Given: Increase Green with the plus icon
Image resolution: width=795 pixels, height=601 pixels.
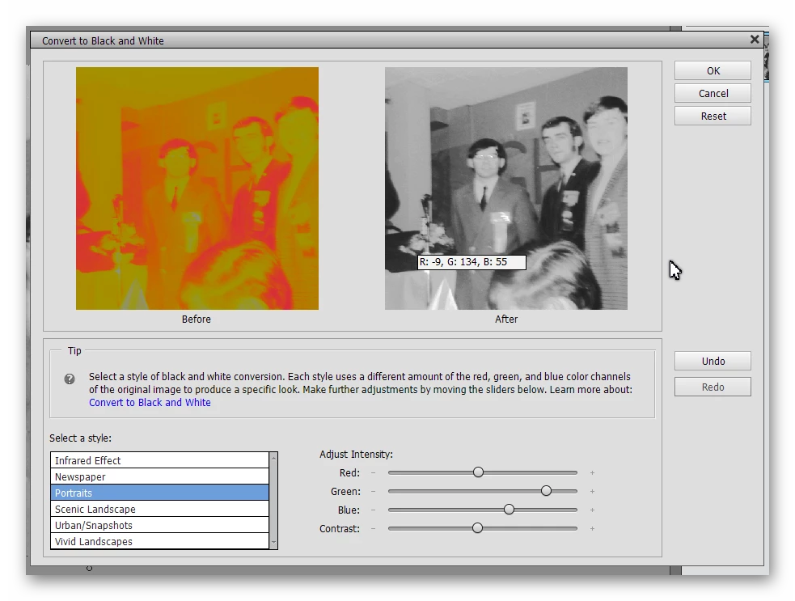Looking at the screenshot, I should tap(592, 492).
